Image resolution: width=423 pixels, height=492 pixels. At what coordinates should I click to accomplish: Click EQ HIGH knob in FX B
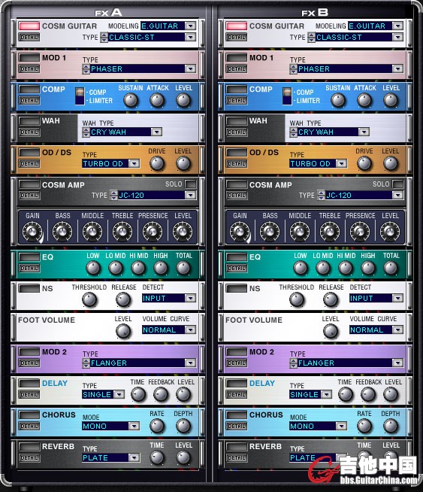click(x=368, y=269)
